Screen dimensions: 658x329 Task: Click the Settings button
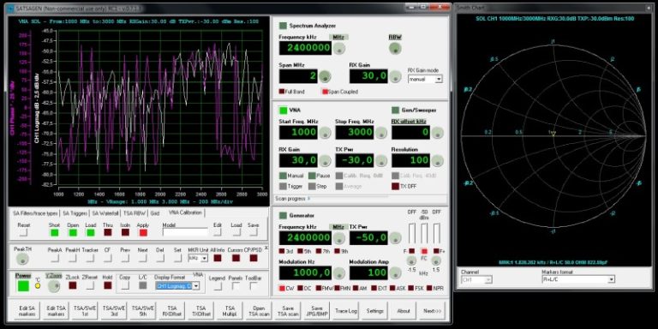pyautogui.click(x=374, y=311)
